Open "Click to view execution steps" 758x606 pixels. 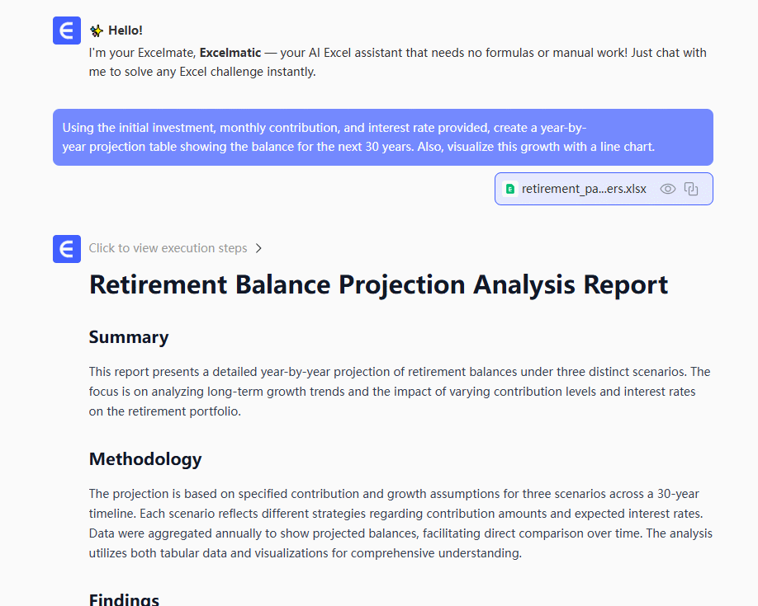tap(168, 248)
